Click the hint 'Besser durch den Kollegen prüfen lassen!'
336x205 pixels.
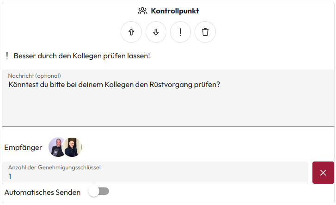tap(82, 56)
